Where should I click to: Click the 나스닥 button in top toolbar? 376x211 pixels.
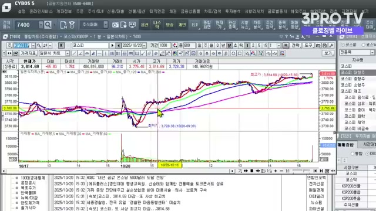[x=157, y=25]
